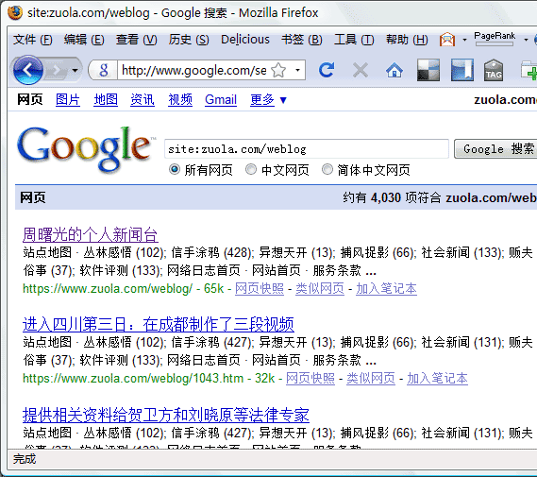Click the blue Back navigation arrow
The height and width of the screenshot is (477, 537).
[x=27, y=70]
